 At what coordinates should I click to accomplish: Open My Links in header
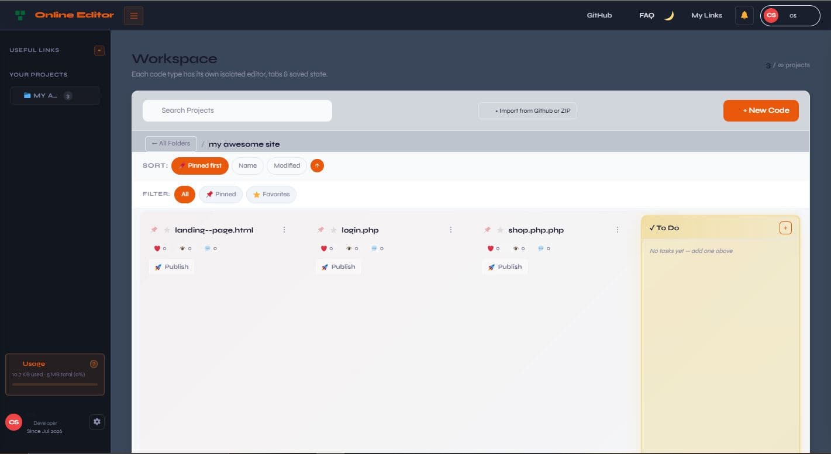point(706,15)
